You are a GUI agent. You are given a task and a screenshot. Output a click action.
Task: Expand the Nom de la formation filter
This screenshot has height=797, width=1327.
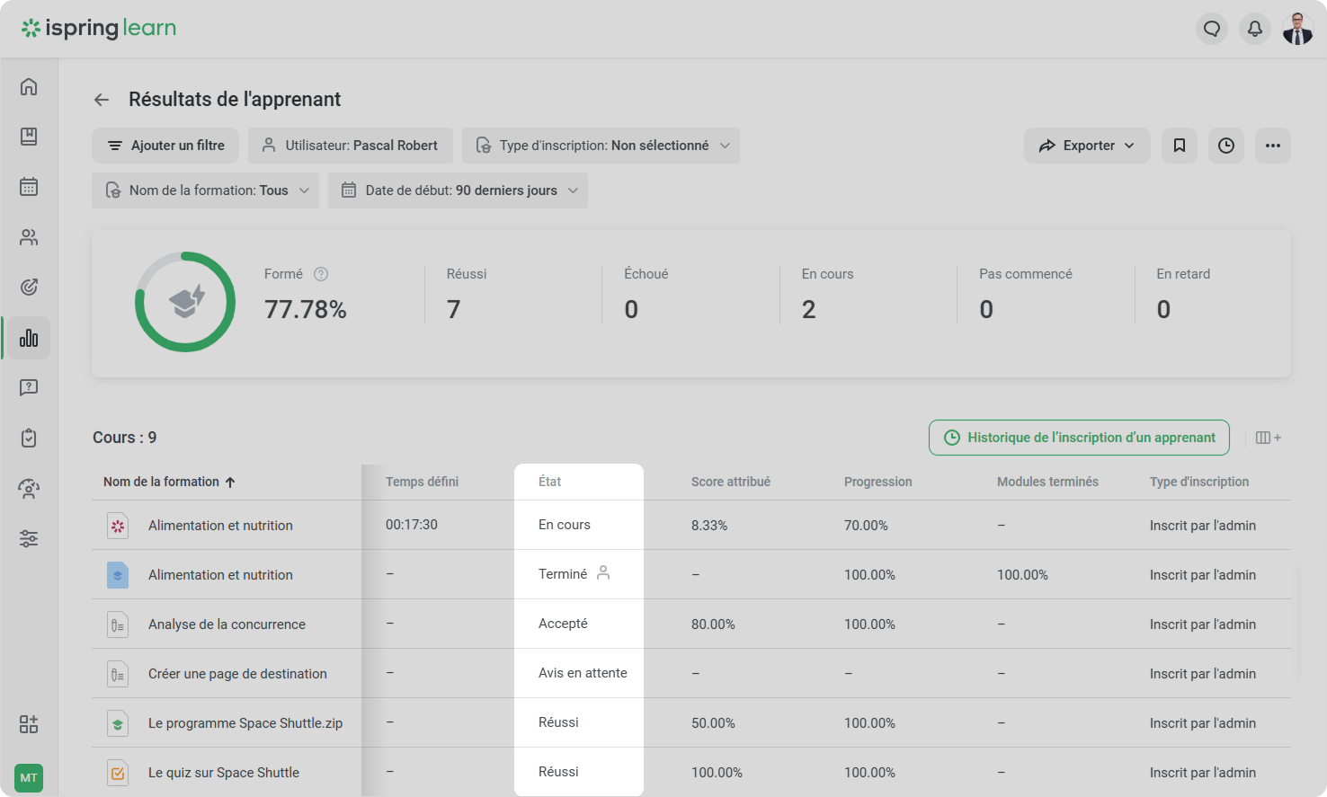click(x=205, y=190)
